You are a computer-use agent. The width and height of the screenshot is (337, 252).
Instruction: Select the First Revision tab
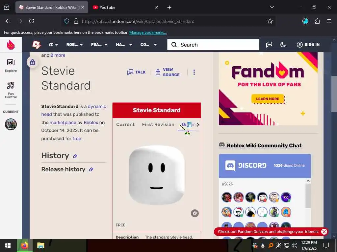tap(158, 124)
